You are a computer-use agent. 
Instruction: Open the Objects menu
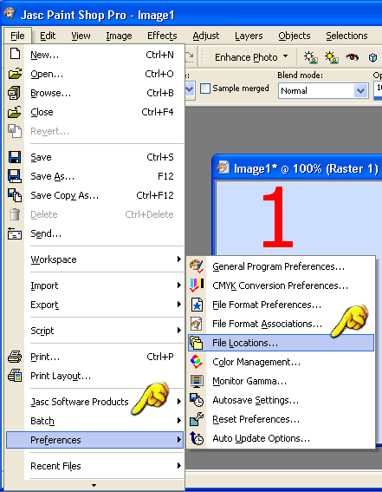(295, 36)
